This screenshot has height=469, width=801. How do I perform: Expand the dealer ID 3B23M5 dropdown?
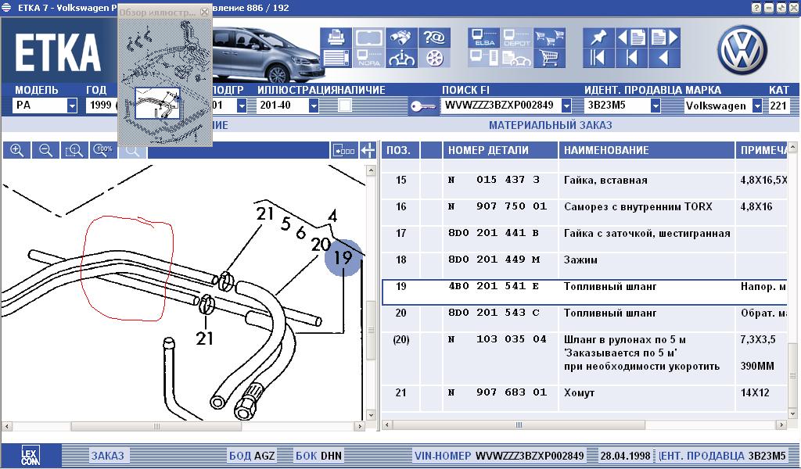[x=656, y=106]
